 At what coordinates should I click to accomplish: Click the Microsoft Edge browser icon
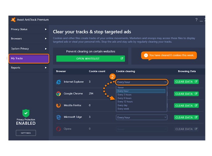[58, 117]
